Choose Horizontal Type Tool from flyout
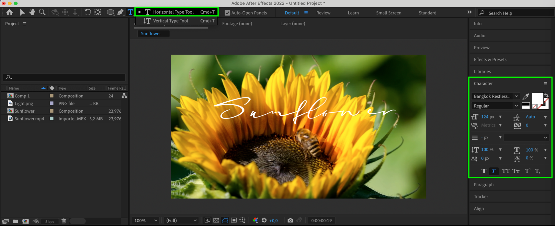 (177, 12)
